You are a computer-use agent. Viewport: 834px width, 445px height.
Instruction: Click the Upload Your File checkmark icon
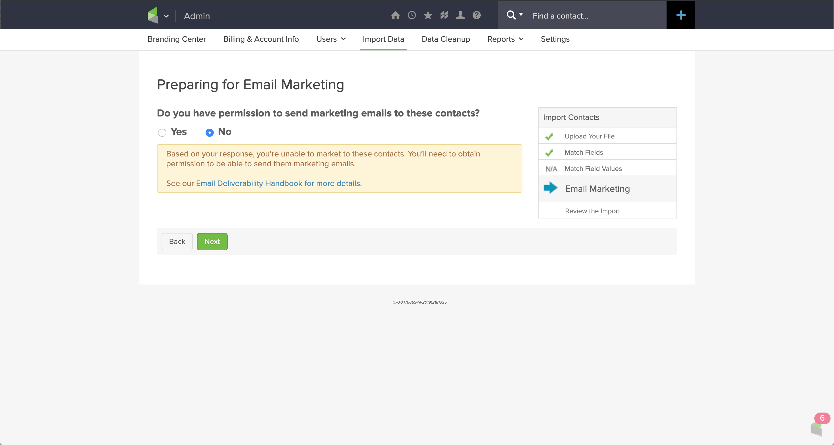pyautogui.click(x=549, y=136)
